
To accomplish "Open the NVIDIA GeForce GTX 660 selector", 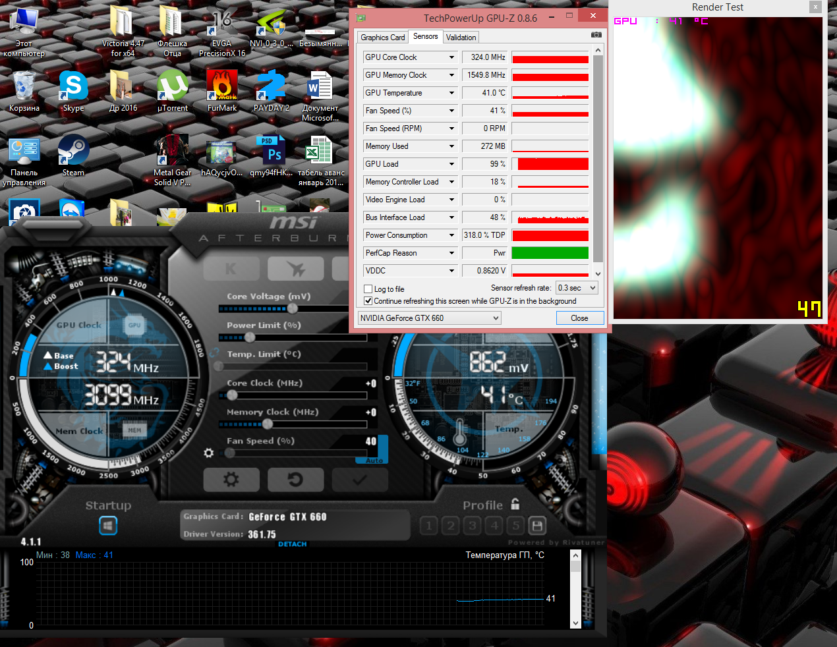I will point(429,318).
